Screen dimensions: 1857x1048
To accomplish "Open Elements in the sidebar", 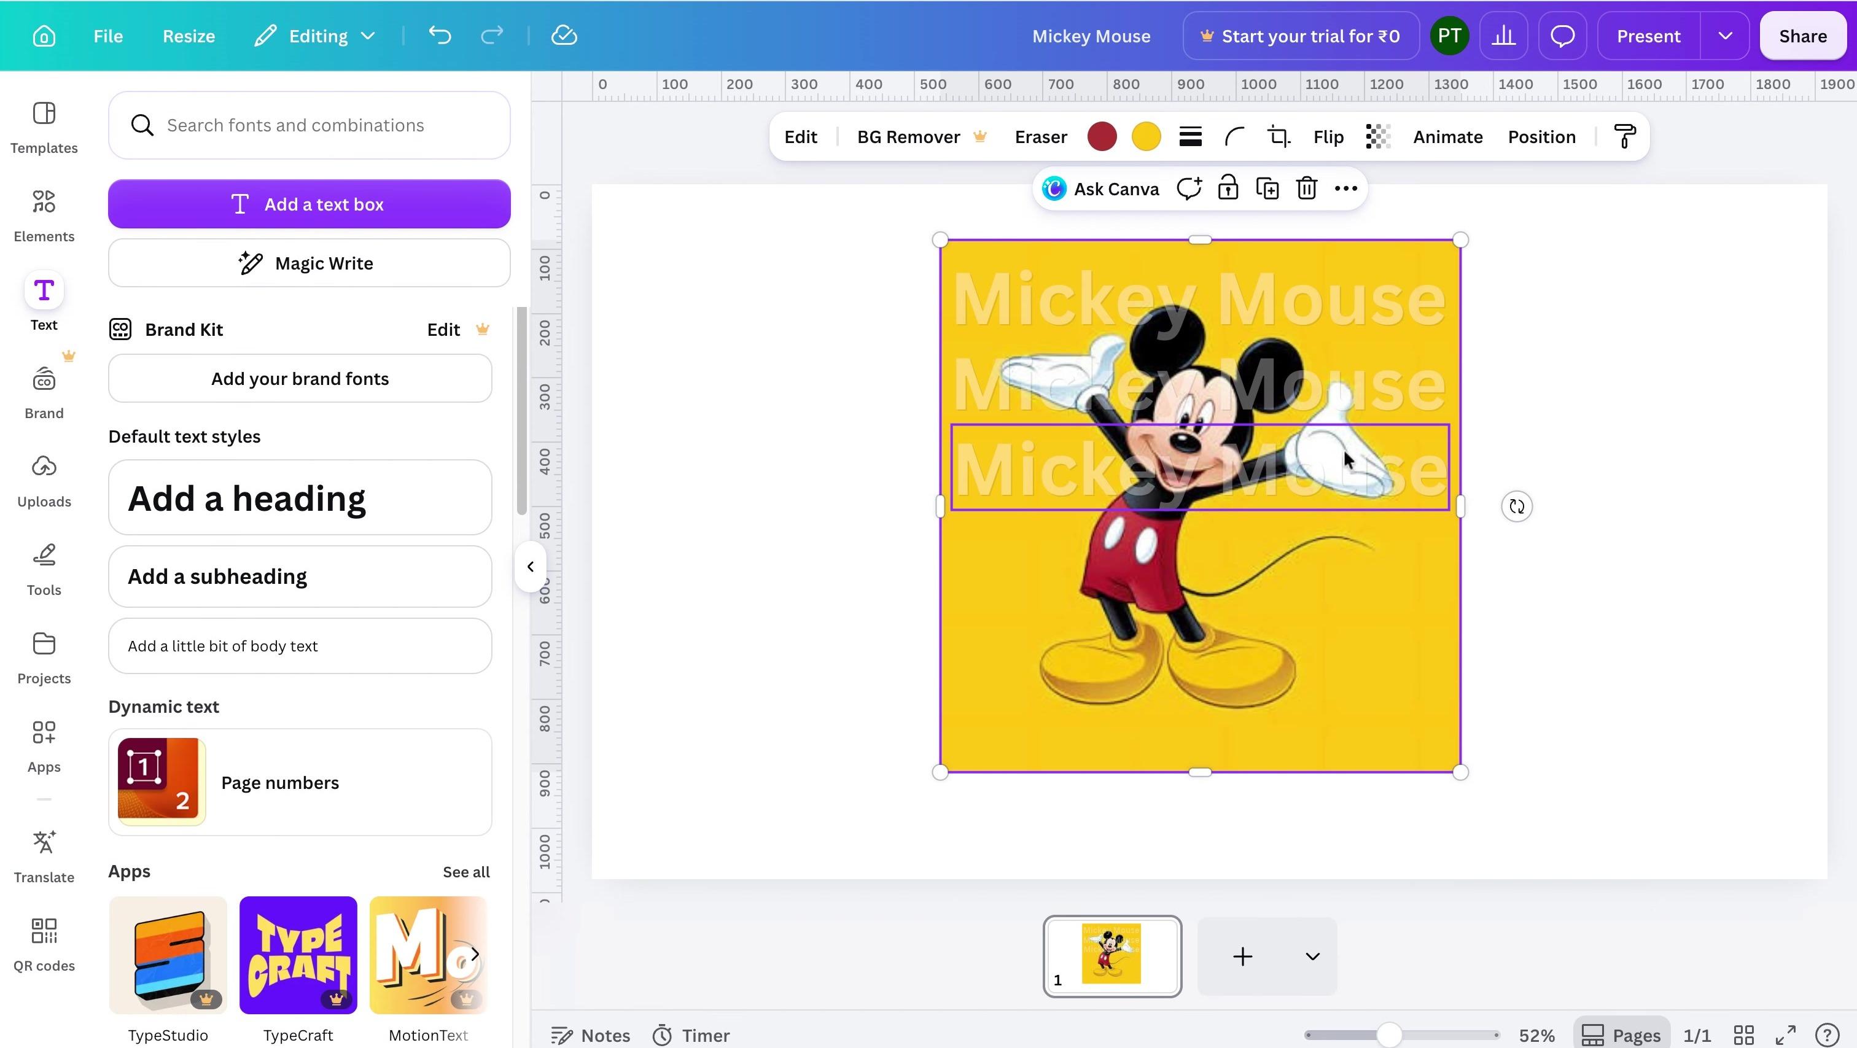I will 44,215.
